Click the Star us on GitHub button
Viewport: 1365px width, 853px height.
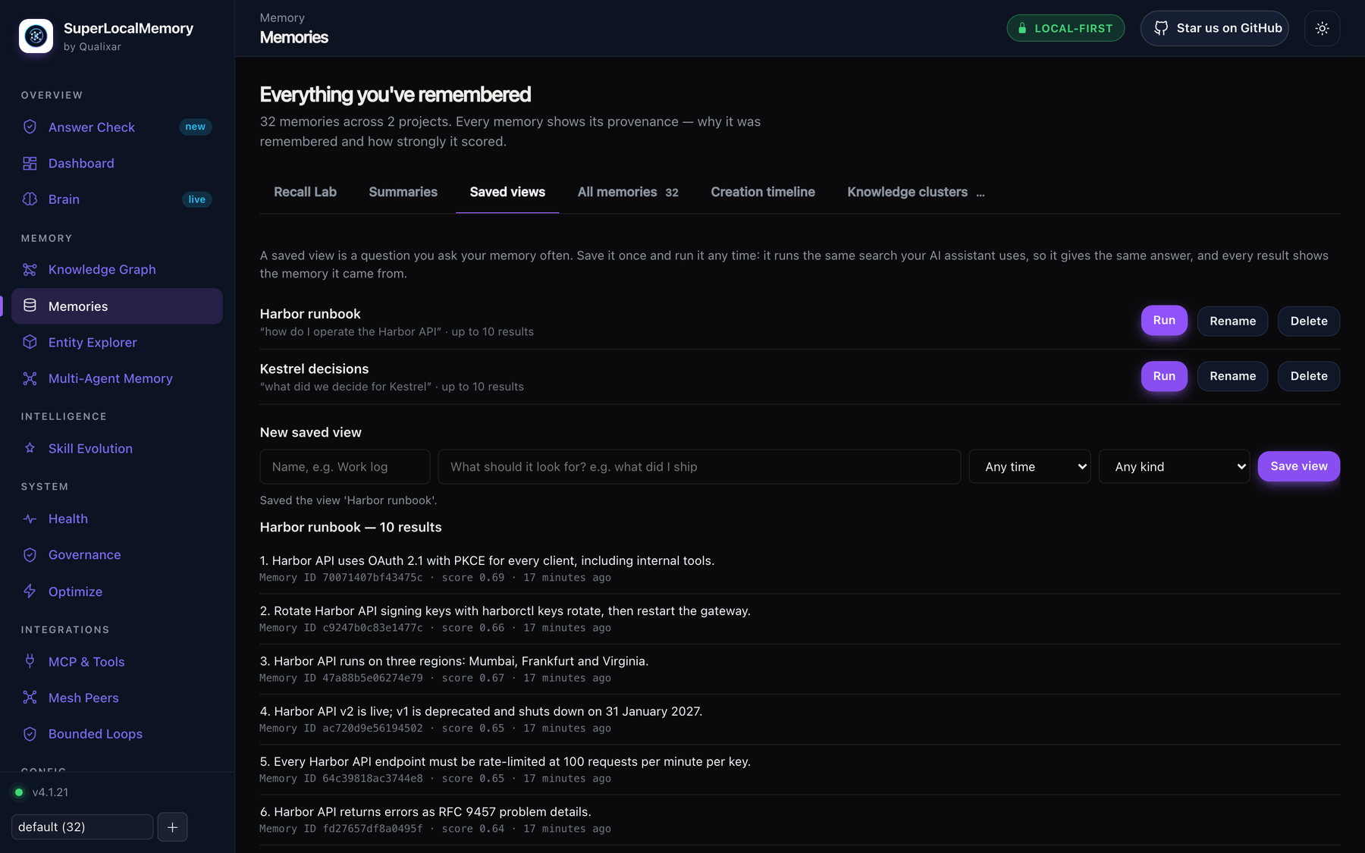1215,28
